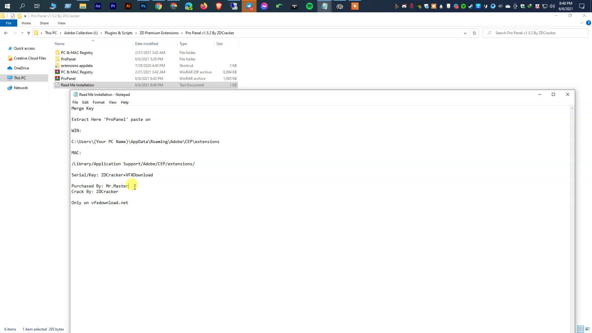Toggle item check boxes in Quick Access Toolbar
This screenshot has width=592, height=333.
[12, 16]
